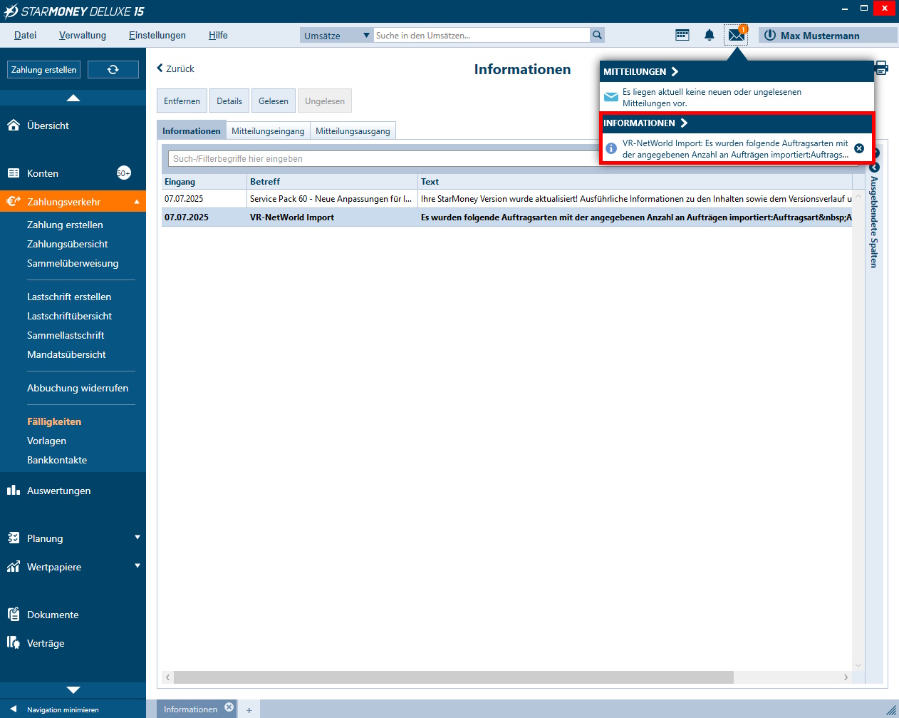Open the highlighted Fälligkeiten entry
899x718 pixels.
click(x=54, y=421)
